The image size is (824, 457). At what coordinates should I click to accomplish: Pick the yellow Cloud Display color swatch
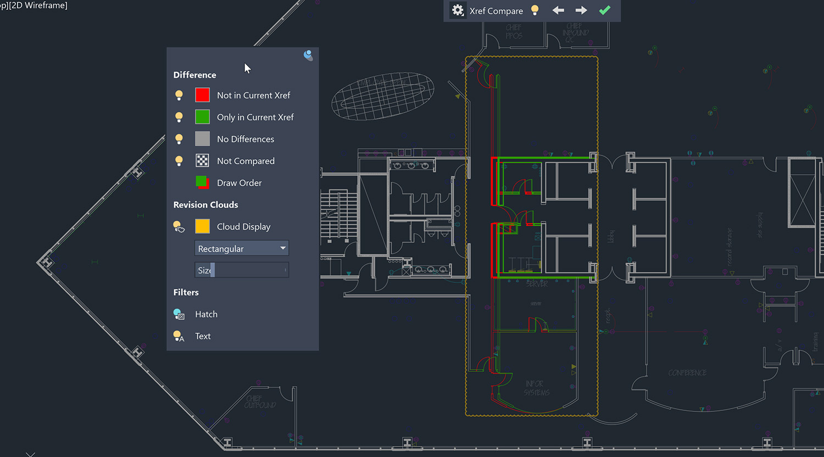[202, 226]
